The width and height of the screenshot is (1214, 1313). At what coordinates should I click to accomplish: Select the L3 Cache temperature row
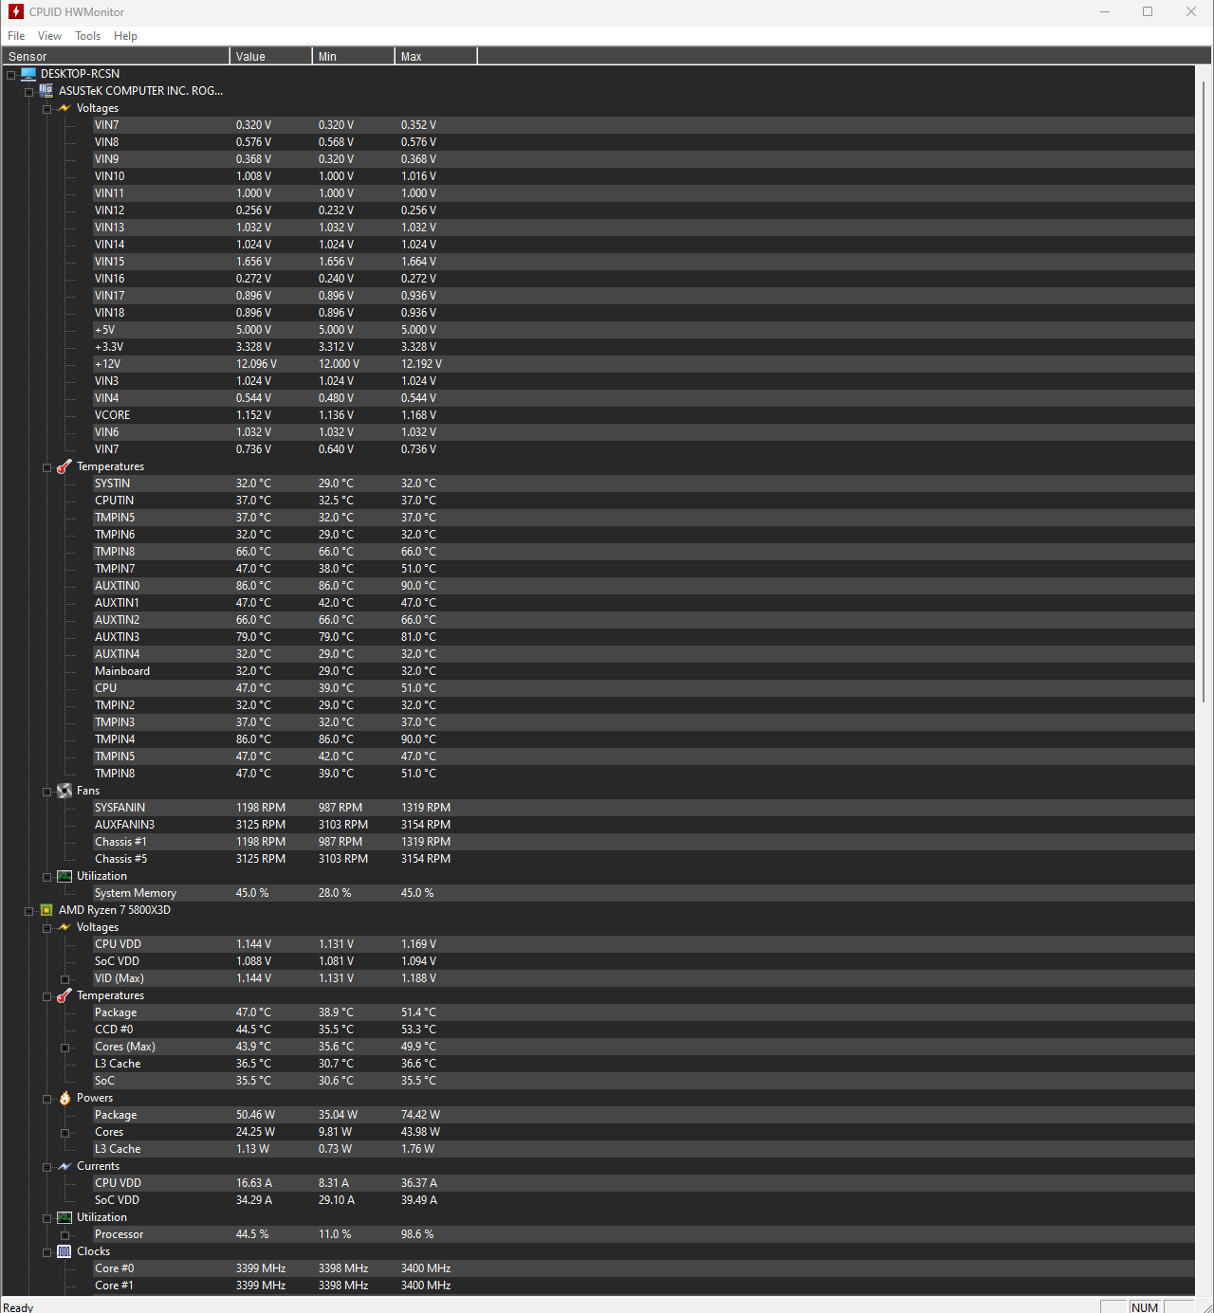pyautogui.click(x=644, y=1064)
